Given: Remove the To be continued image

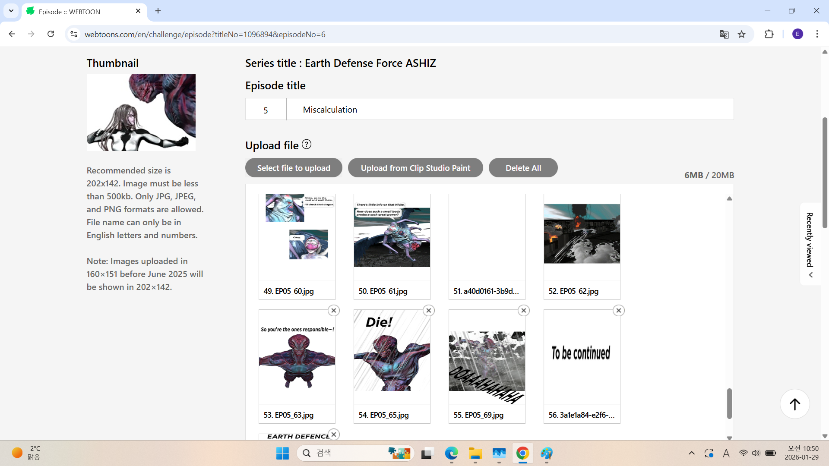Looking at the screenshot, I should pos(619,311).
